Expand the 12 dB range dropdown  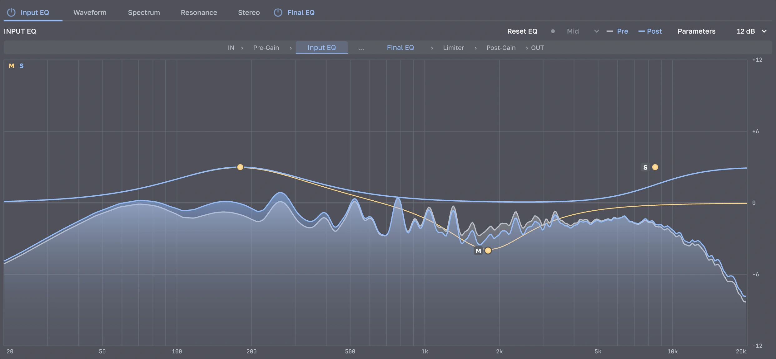click(751, 31)
